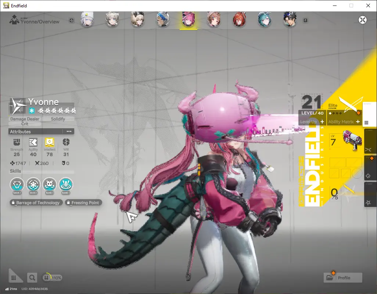
Task: Click the Agility value 40
Action: click(x=33, y=154)
